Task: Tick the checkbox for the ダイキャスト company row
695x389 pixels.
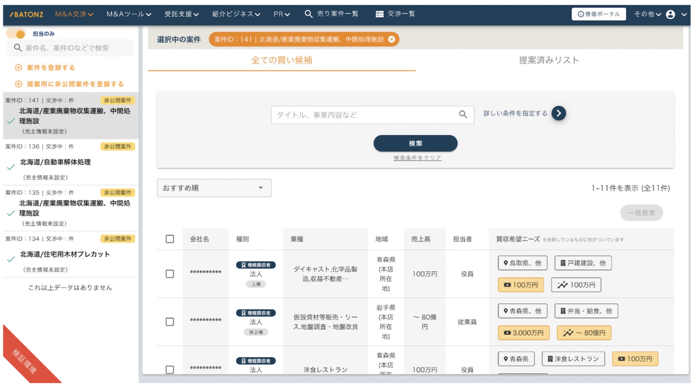Action: coord(170,274)
